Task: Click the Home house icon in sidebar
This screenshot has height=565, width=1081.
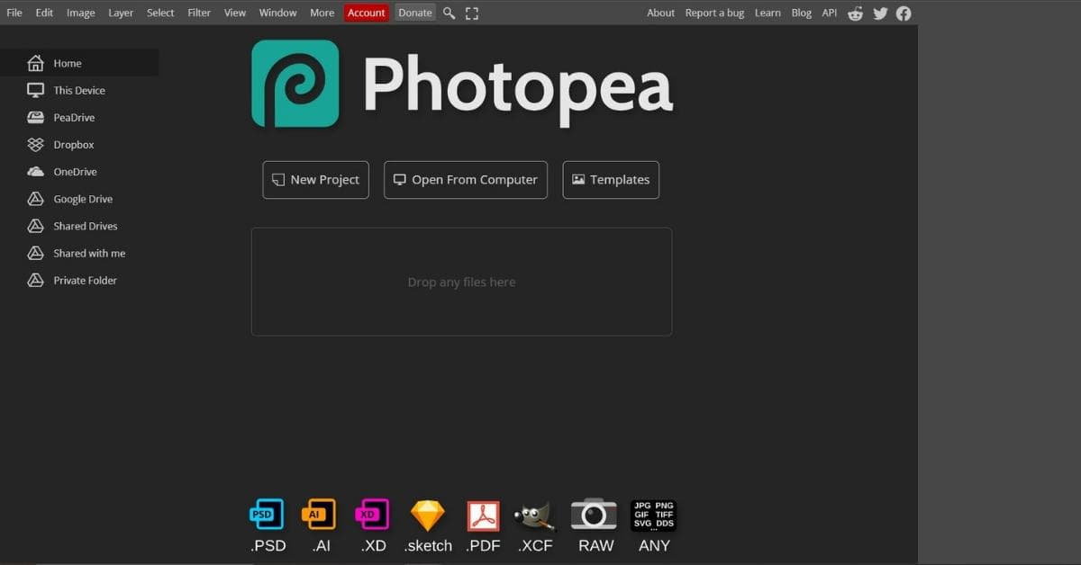Action: [x=35, y=63]
